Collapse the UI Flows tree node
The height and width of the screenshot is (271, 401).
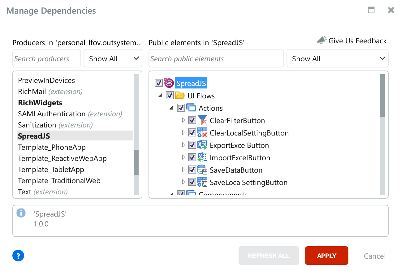pos(160,96)
